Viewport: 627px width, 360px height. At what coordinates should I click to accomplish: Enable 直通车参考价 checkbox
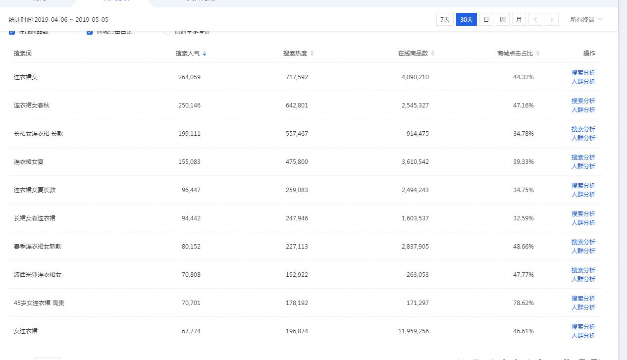tap(167, 33)
